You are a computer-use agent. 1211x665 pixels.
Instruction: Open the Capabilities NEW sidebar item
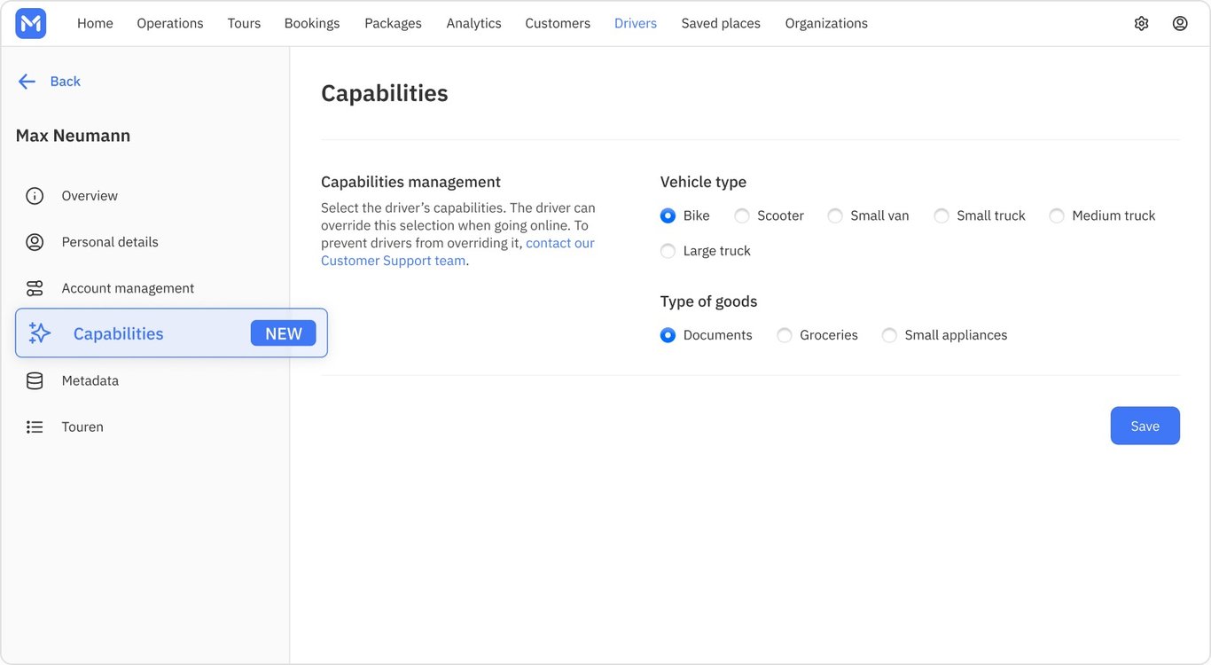pos(171,333)
